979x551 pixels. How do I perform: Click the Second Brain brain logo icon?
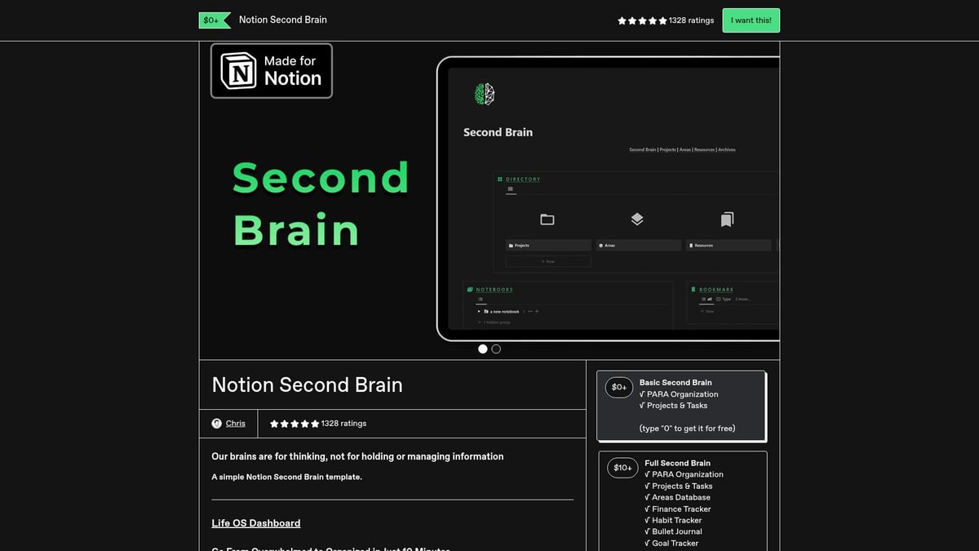point(484,92)
